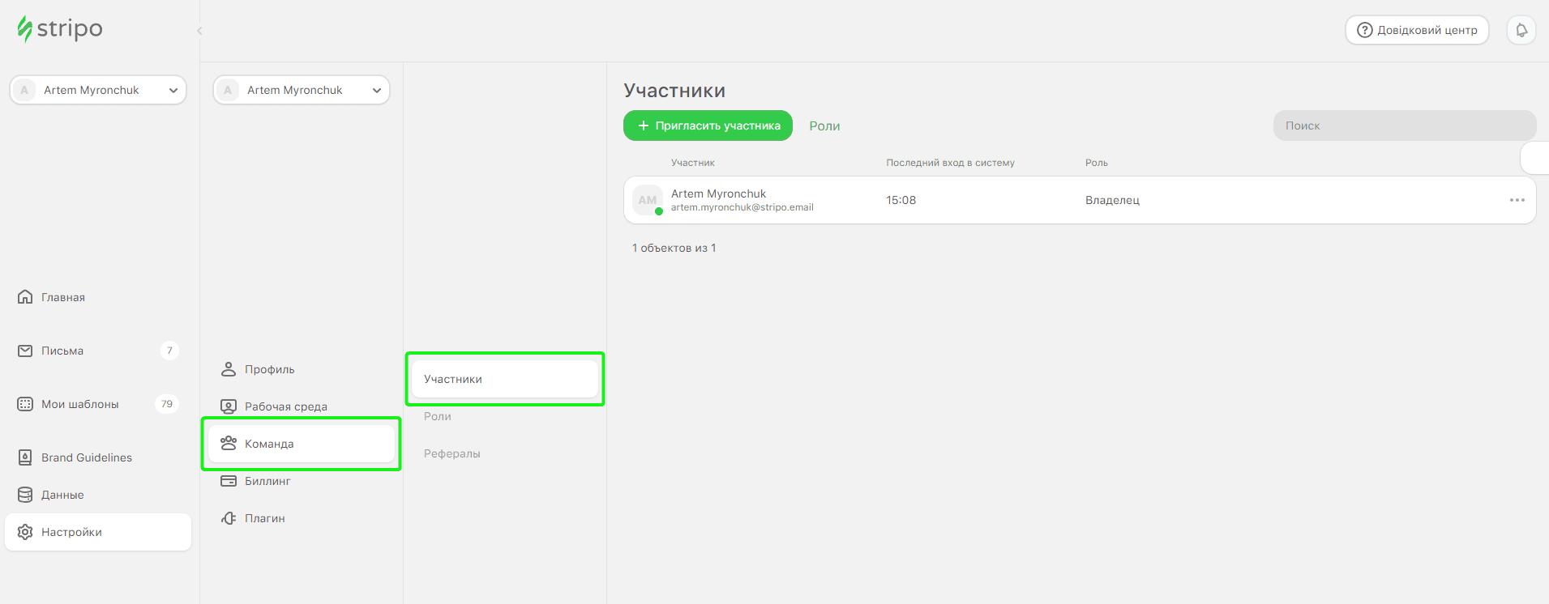1549x604 pixels.
Task: Click the Данные database icon
Action: click(x=25, y=495)
